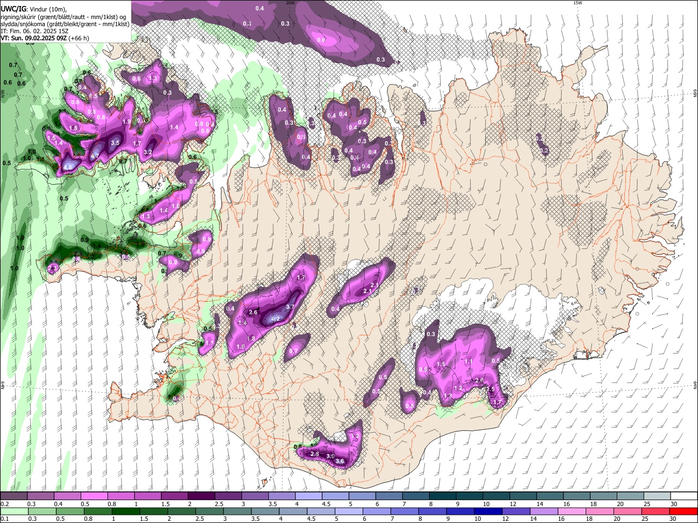The image size is (698, 523).
Task: Pick dark purple snow swatch between 2 and 2.5
Action: 201,496
